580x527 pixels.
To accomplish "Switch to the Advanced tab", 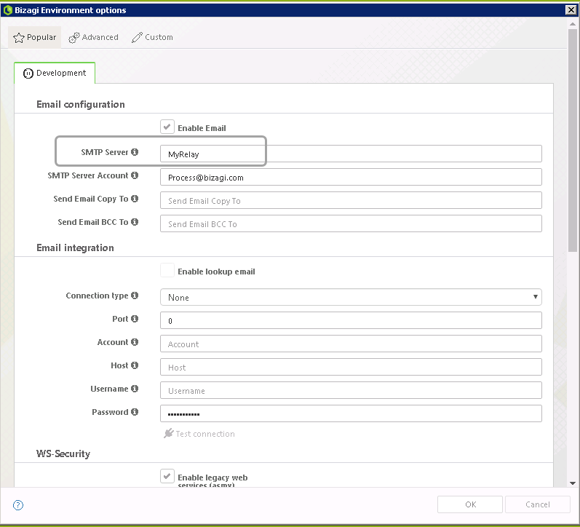I will (94, 37).
